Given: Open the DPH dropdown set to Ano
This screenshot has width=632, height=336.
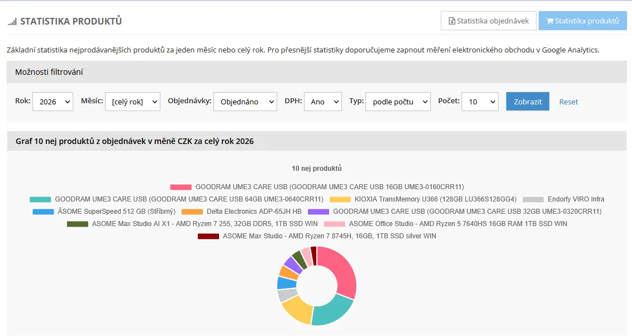Looking at the screenshot, I should [323, 102].
